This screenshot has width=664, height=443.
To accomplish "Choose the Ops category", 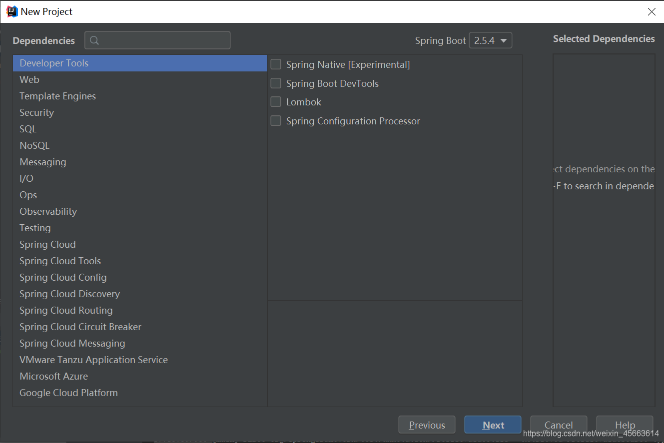I will point(140,195).
